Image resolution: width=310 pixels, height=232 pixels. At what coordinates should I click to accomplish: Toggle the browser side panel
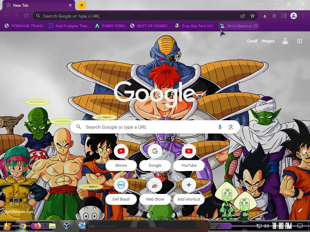click(x=284, y=16)
